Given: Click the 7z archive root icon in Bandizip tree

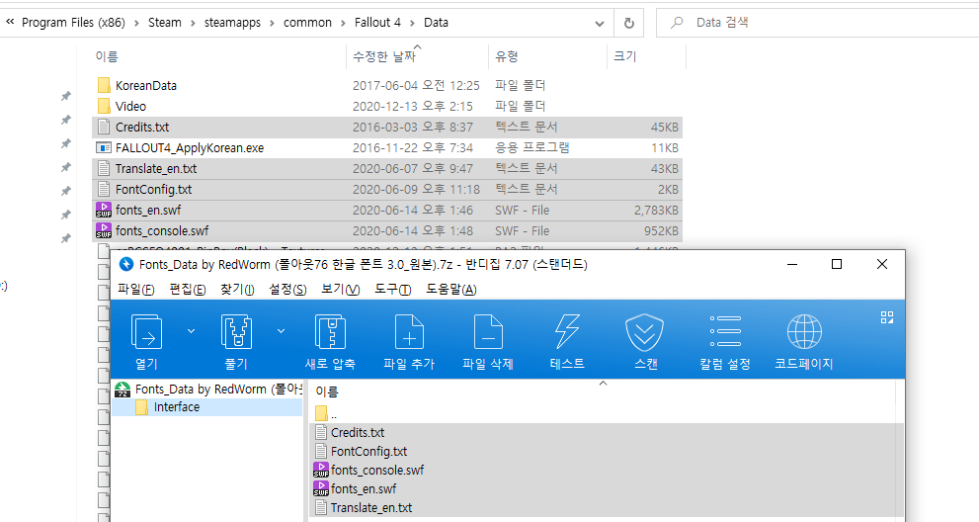Looking at the screenshot, I should [123, 390].
